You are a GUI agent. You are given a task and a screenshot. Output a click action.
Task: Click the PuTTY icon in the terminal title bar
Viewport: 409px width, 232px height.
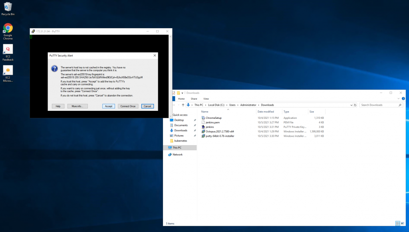tap(33, 31)
